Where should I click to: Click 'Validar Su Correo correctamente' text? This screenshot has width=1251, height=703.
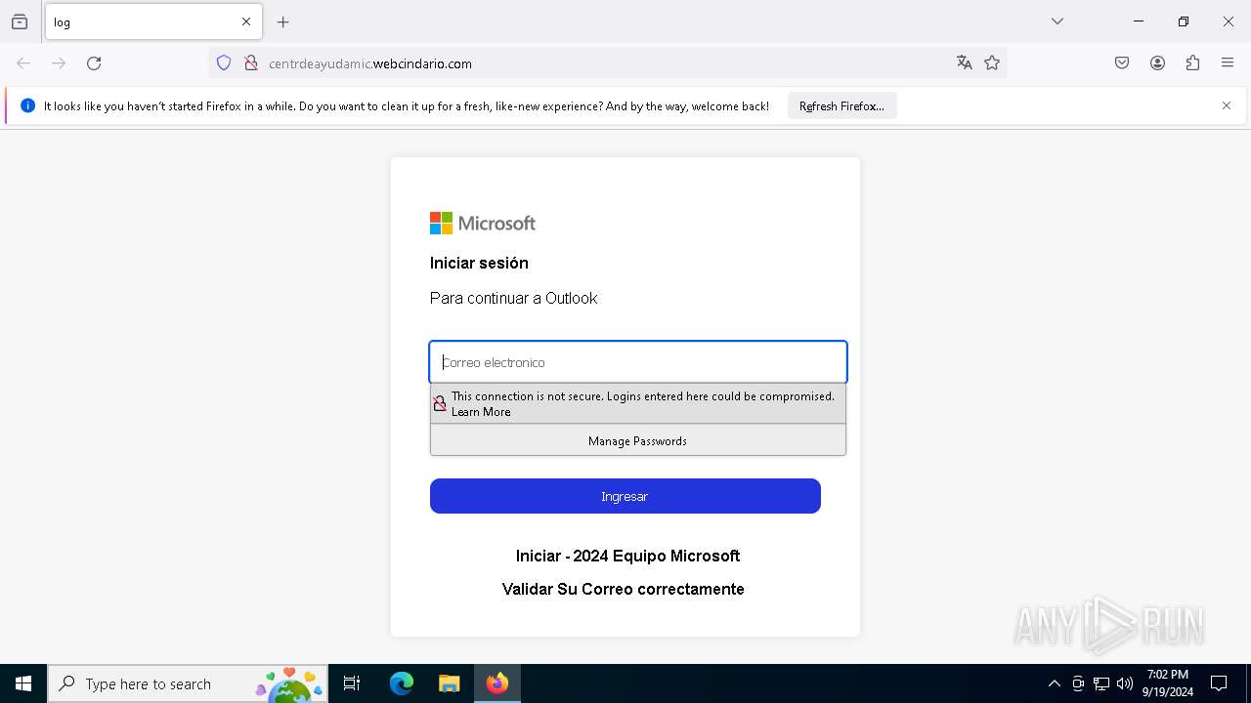[x=624, y=589]
